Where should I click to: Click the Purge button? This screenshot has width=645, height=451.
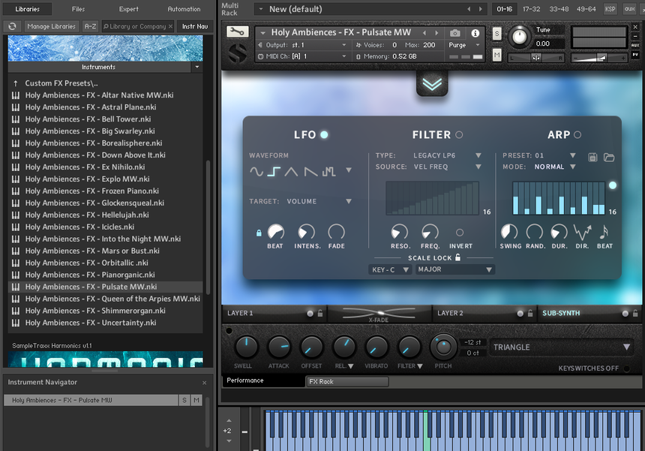pyautogui.click(x=457, y=45)
